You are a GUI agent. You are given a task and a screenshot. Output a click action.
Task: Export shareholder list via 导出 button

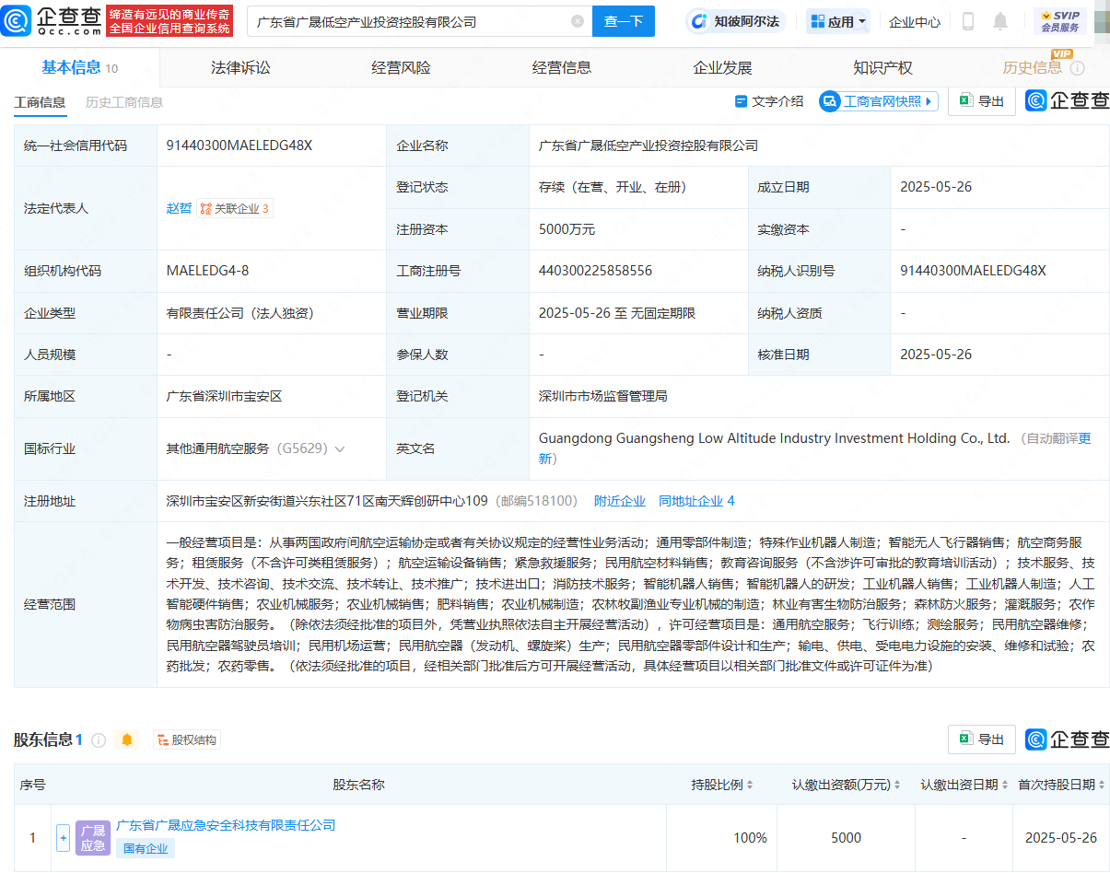pyautogui.click(x=982, y=739)
